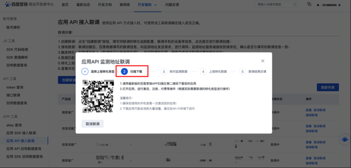Image resolution: width=351 pixels, height=168 pixels.
Task: Click the 温馨提示 label in the dialog
Action: [126, 98]
